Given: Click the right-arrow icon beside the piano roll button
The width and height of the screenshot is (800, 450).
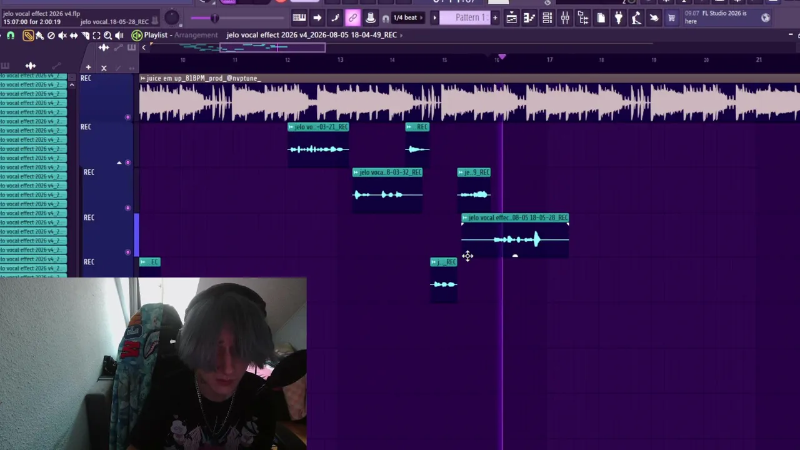Looking at the screenshot, I should coord(317,17).
